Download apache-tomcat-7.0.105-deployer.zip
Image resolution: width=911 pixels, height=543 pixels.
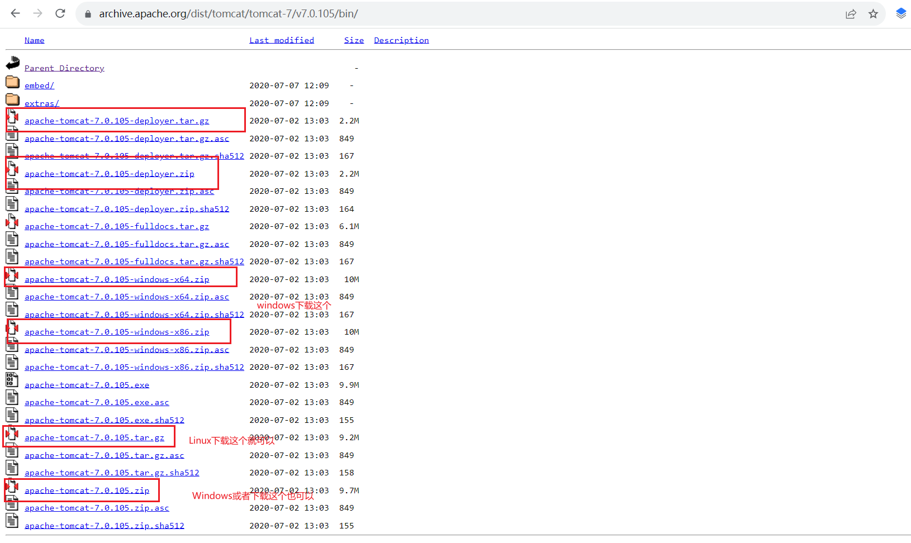pos(110,174)
